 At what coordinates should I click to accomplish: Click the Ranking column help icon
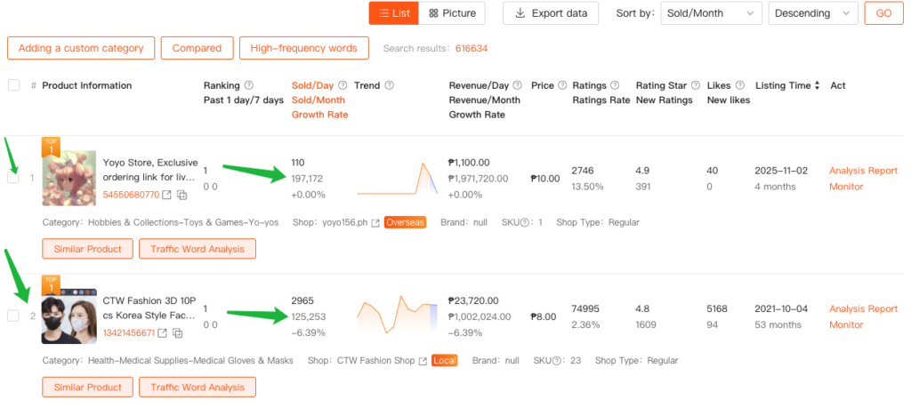[249, 85]
